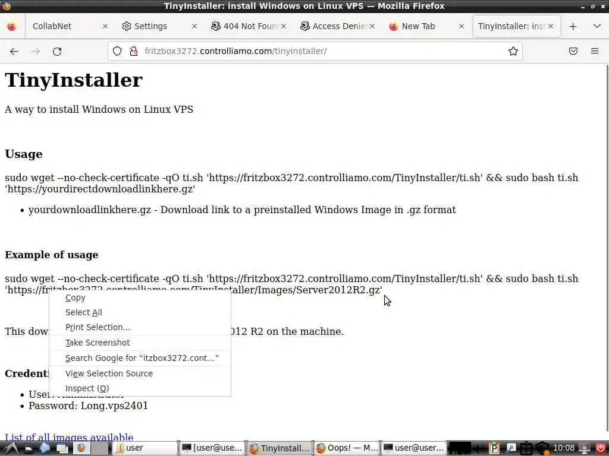Open the Pocket save icon
This screenshot has width=609, height=456.
pyautogui.click(x=573, y=51)
